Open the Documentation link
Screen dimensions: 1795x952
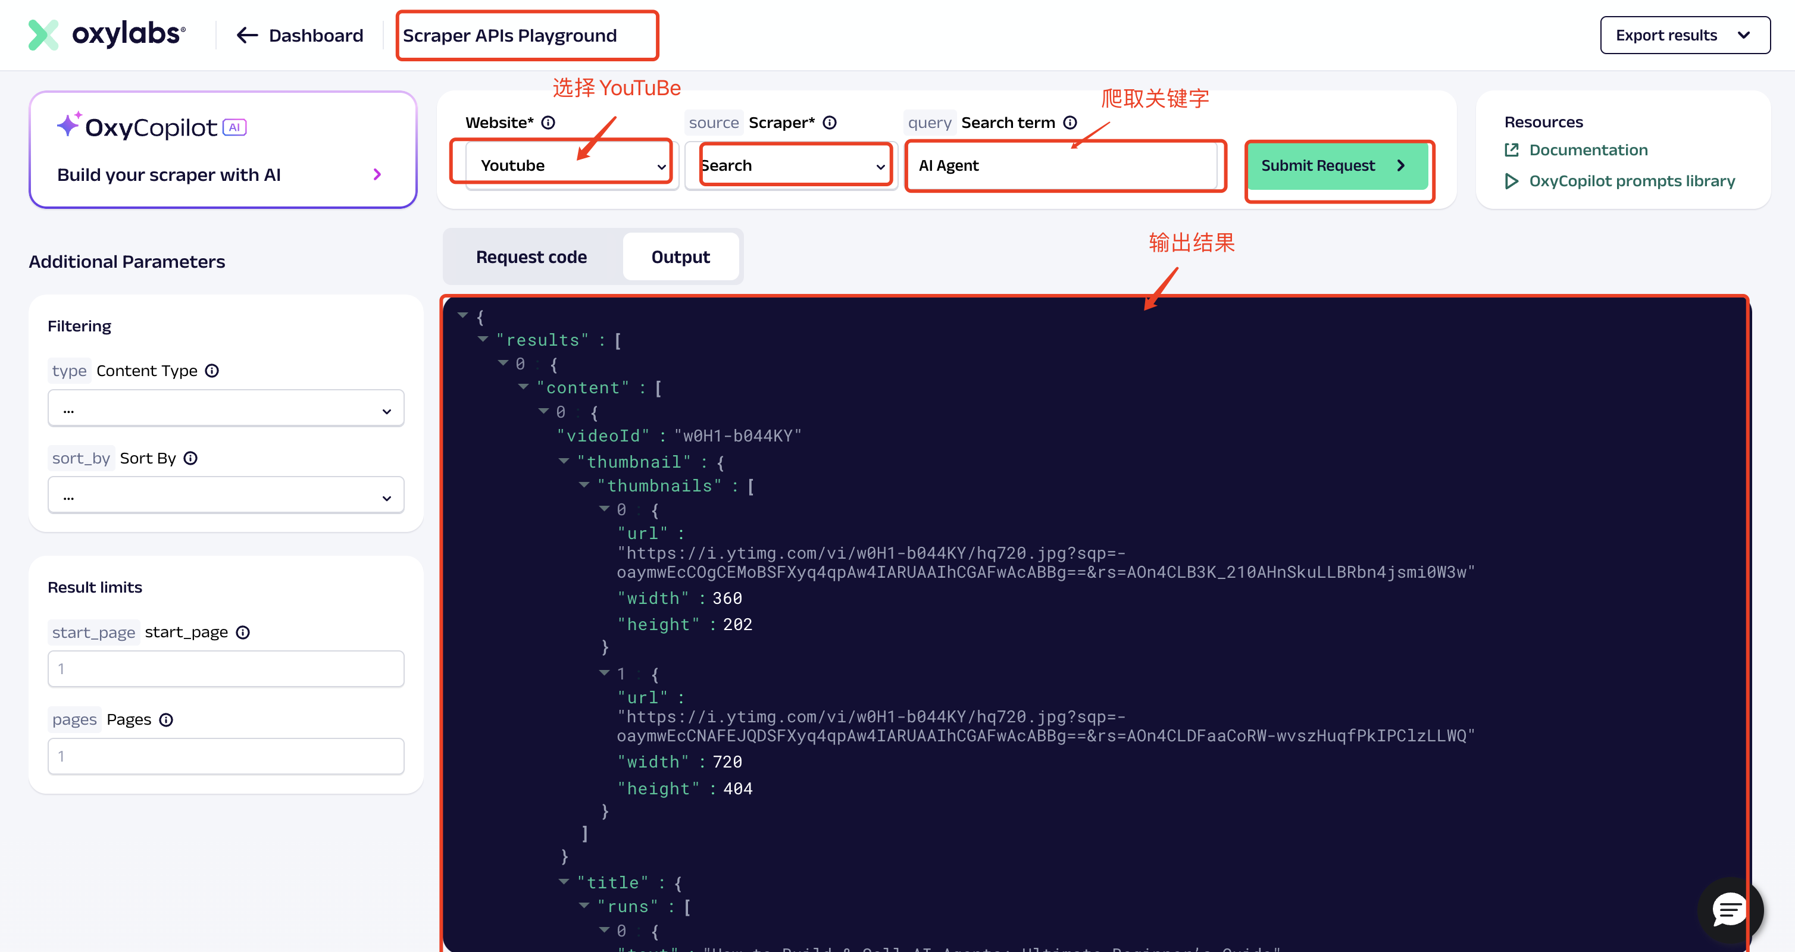[1587, 150]
